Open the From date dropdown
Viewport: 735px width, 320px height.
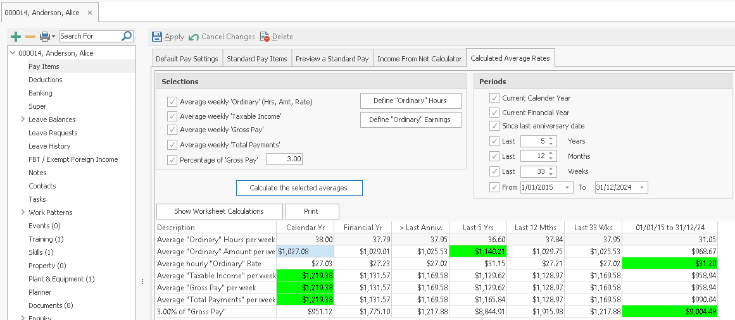point(567,188)
